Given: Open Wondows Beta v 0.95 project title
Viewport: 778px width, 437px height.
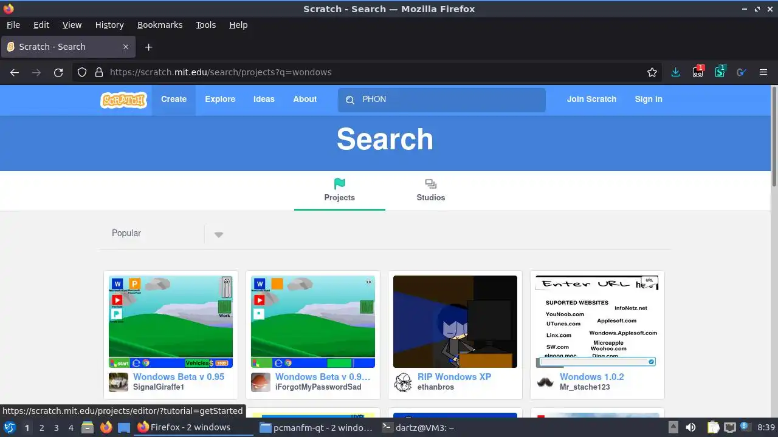Looking at the screenshot, I should (179, 377).
